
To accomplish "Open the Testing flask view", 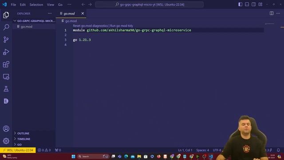I will 6,89.
